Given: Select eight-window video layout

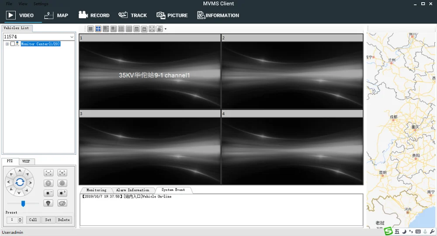Looking at the screenshot, I should [x=114, y=29].
